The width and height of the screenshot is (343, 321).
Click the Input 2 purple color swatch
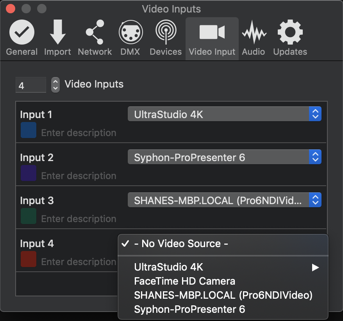pyautogui.click(x=29, y=173)
